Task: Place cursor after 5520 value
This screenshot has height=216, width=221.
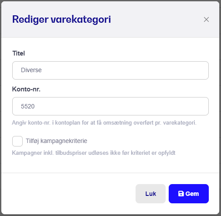Action: tap(35, 106)
